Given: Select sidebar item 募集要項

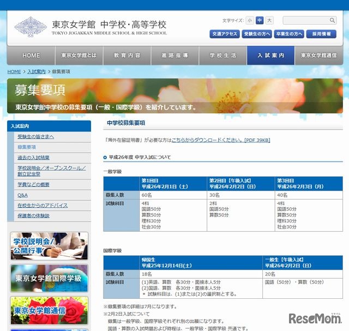Looking at the screenshot, I should pos(27,147).
